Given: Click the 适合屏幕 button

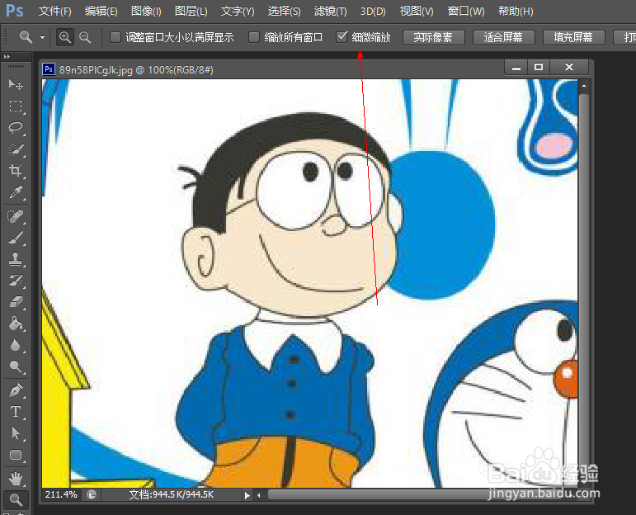Looking at the screenshot, I should [503, 37].
